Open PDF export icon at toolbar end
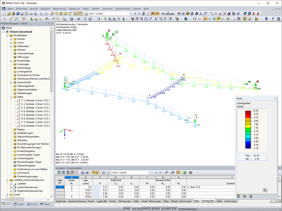 point(258,14)
